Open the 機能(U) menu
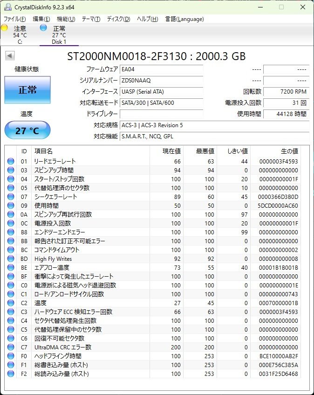Screen dimensions: 314x395 coord(66,19)
